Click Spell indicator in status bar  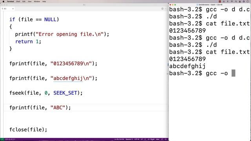(151, 139)
